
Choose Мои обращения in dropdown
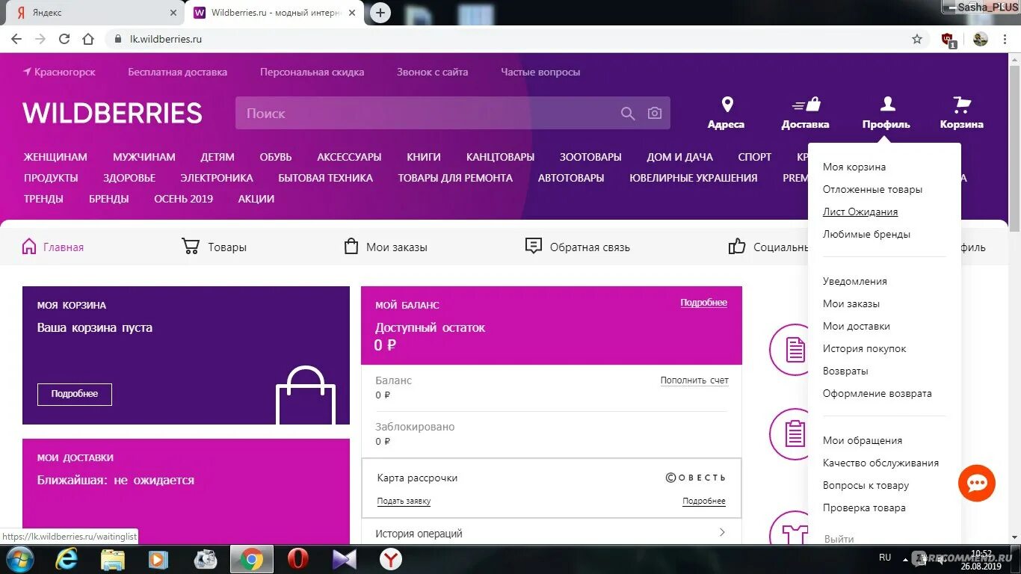coord(863,440)
